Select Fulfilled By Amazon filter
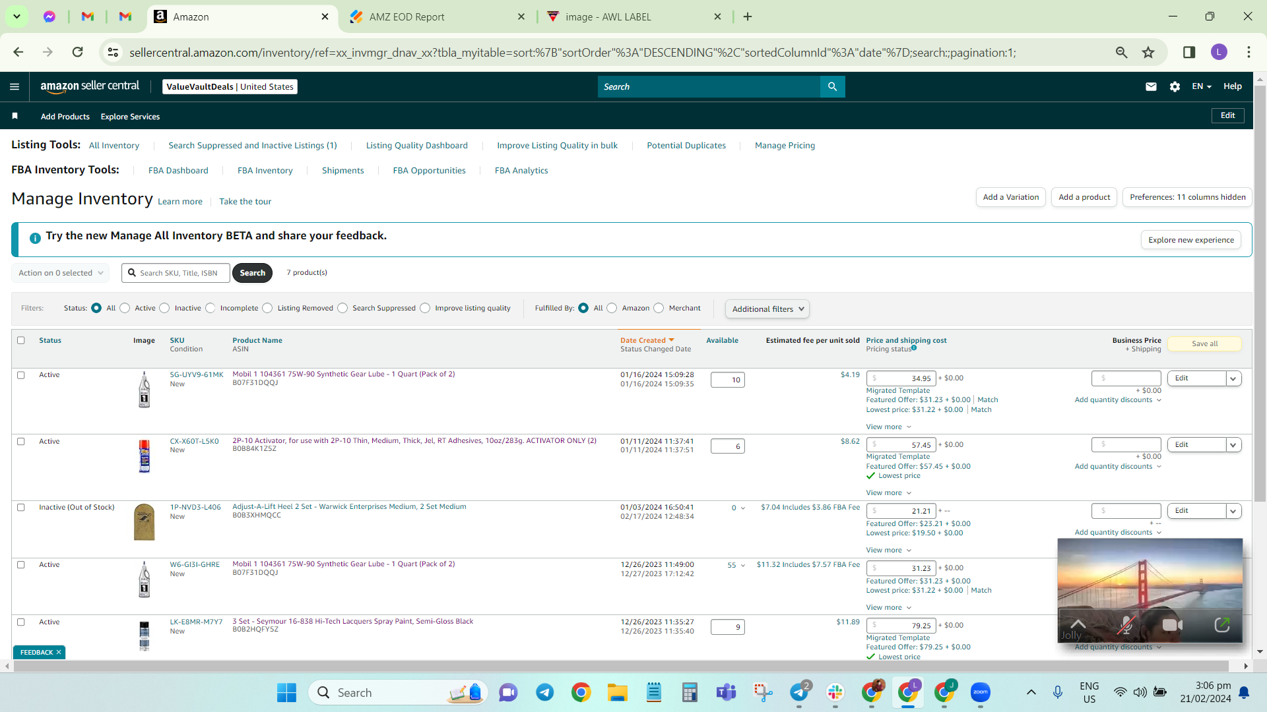Image resolution: width=1267 pixels, height=712 pixels. tap(612, 308)
